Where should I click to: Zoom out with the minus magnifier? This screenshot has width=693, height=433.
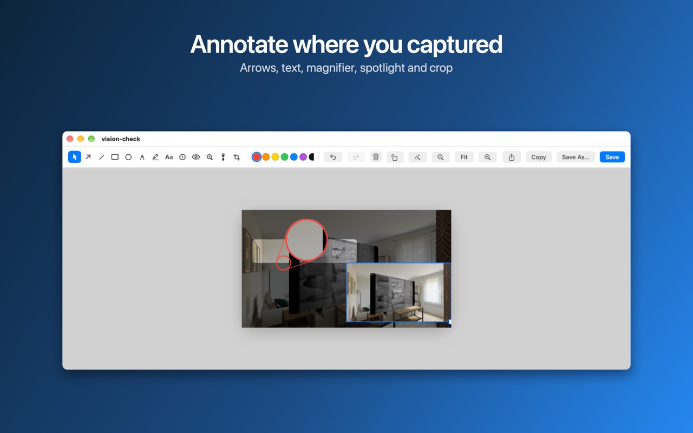pyautogui.click(x=441, y=157)
